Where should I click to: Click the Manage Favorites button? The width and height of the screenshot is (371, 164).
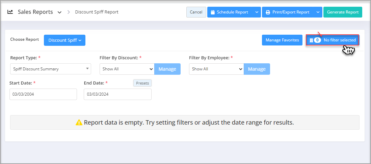click(x=282, y=40)
